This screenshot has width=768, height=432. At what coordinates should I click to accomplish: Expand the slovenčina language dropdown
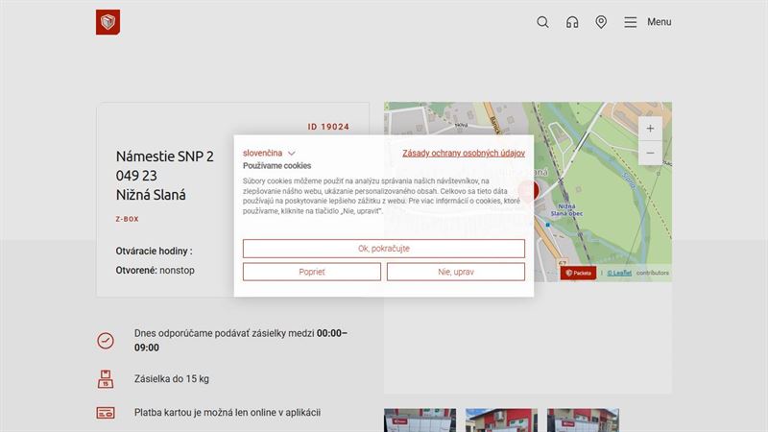pyautogui.click(x=269, y=154)
